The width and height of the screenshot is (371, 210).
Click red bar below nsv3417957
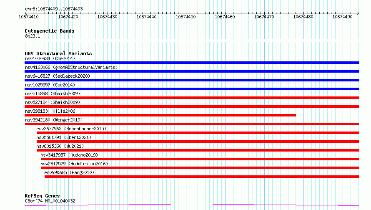200,159
